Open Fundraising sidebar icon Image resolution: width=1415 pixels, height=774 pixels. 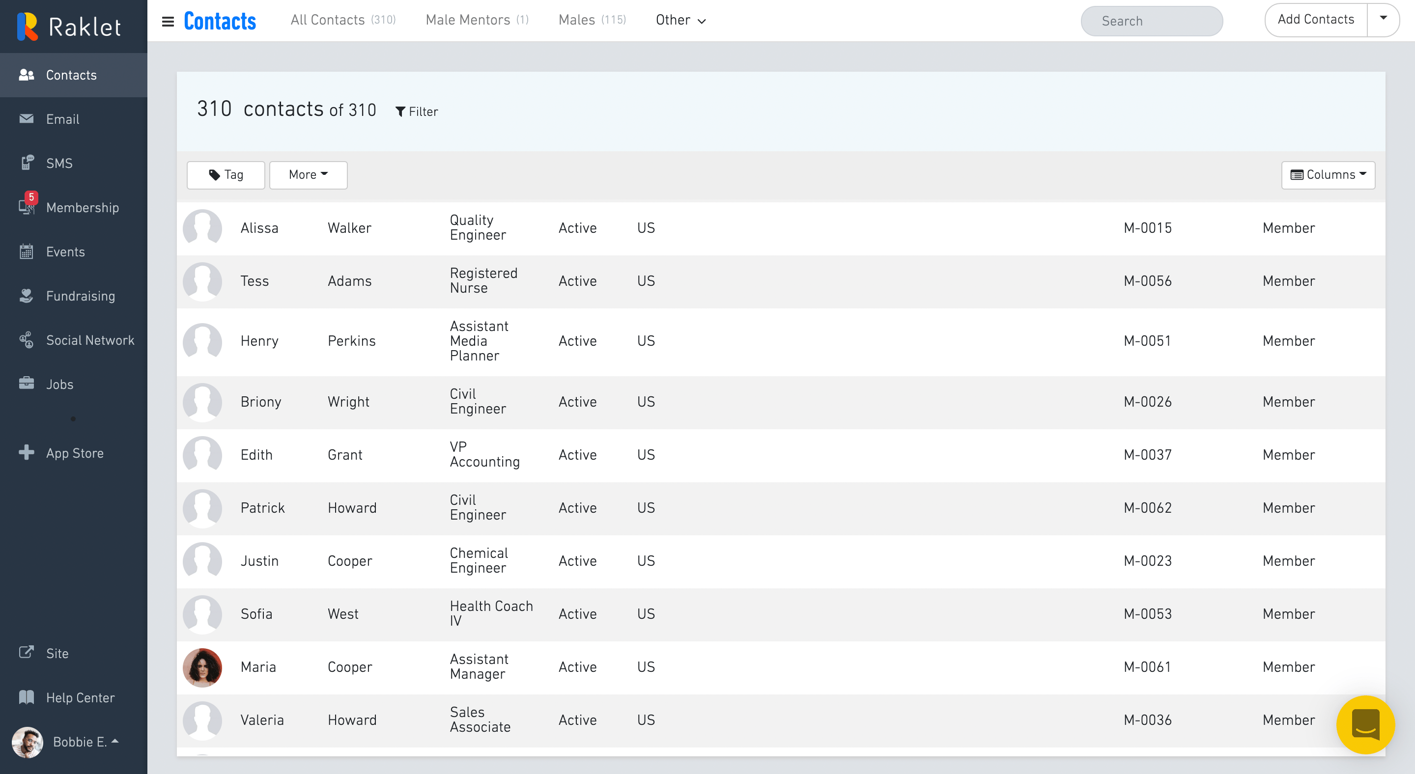tap(27, 295)
